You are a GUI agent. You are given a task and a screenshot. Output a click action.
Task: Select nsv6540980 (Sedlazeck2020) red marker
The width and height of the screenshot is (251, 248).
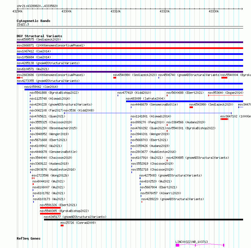[115, 78]
